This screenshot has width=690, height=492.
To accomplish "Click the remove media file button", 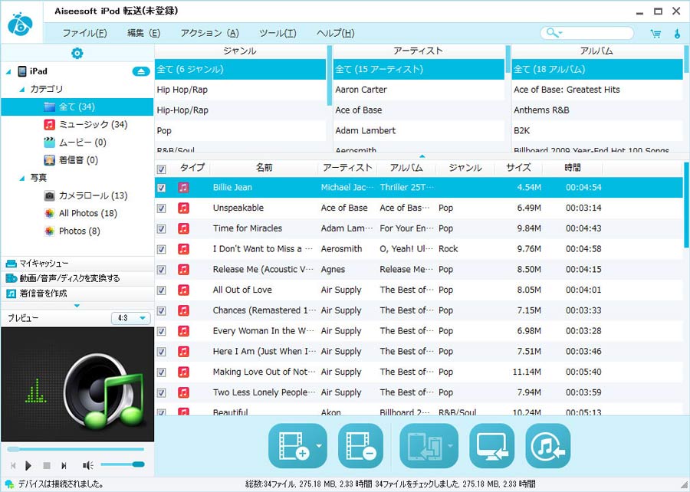I will (360, 446).
